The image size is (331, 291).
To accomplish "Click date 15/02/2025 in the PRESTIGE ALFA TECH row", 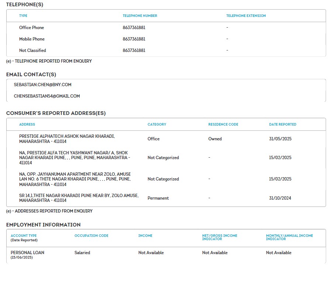I will point(280,158).
